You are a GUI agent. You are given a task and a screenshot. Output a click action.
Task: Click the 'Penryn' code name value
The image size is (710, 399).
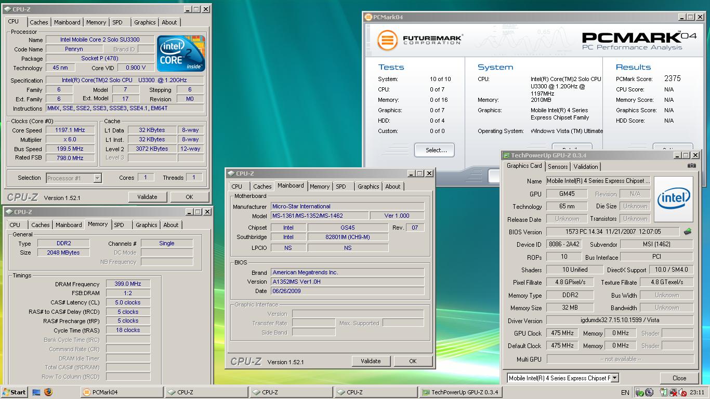pyautogui.click(x=74, y=49)
